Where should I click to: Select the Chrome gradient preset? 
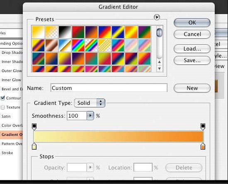[x=65, y=45]
